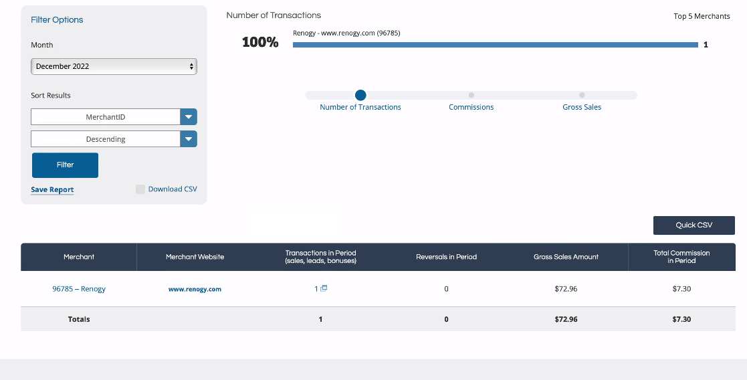The height and width of the screenshot is (380, 747).
Task: Click the Month label above the dropdown
Action: [42, 45]
